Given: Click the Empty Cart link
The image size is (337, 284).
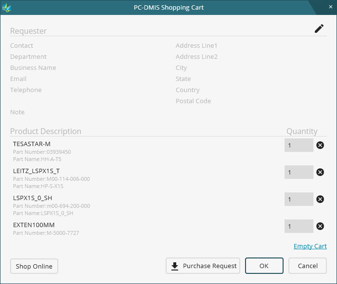Looking at the screenshot, I should point(310,246).
